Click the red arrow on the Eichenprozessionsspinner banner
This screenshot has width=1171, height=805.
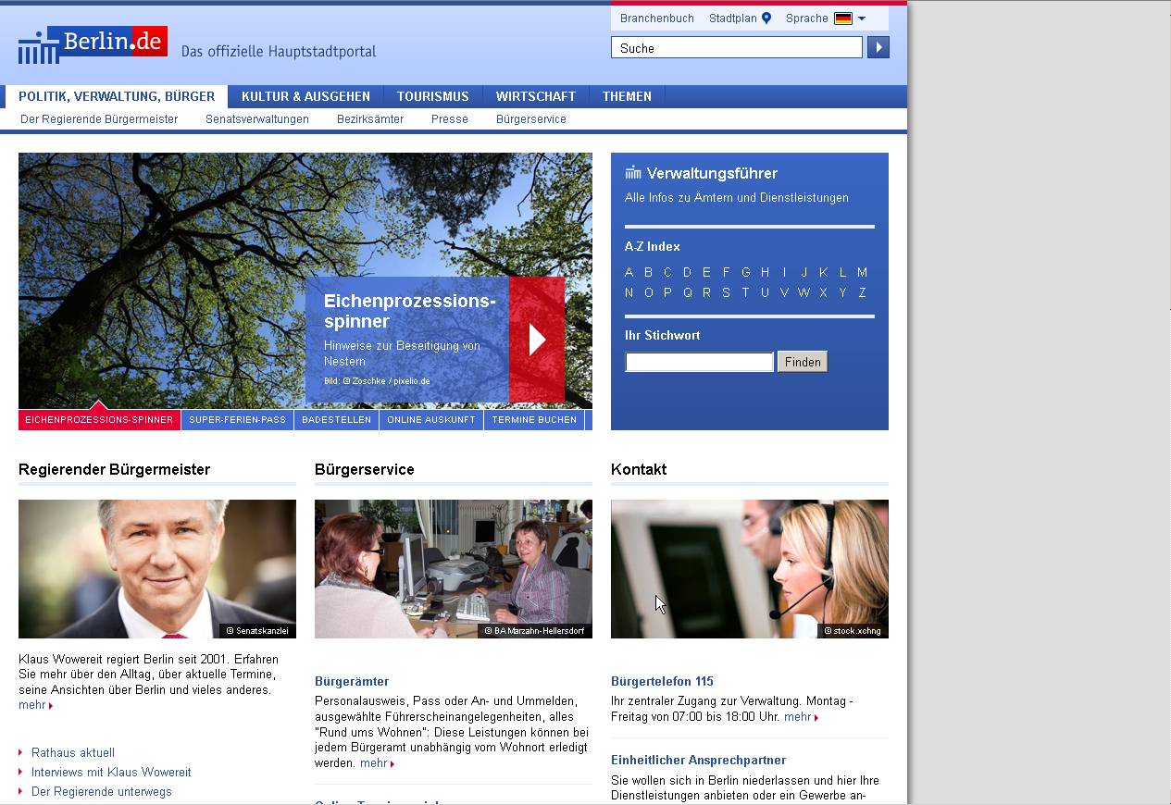536,340
